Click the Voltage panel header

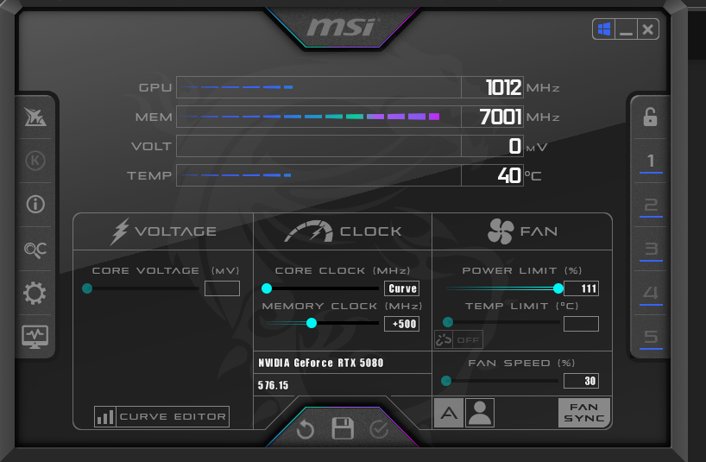click(x=163, y=231)
